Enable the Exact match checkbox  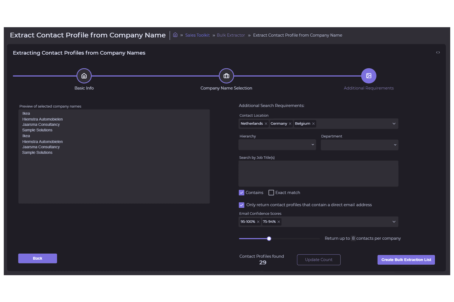[271, 193]
